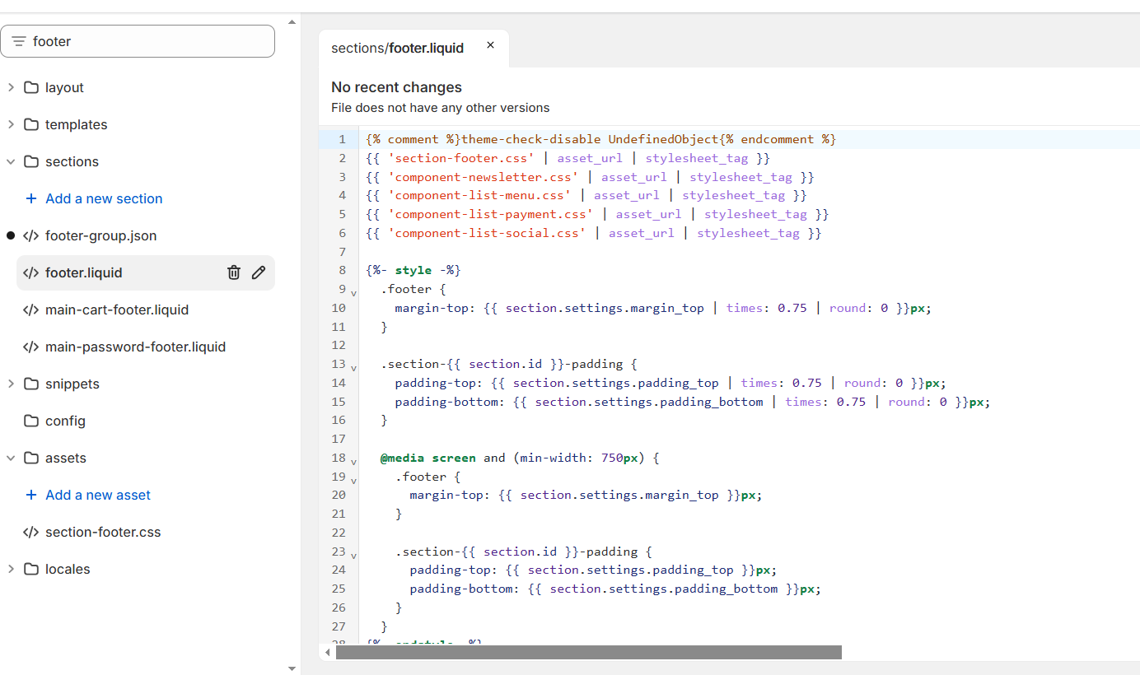Viewport: 1140px width, 675px height.
Task: Click line number 1 in gutter
Action: pyautogui.click(x=342, y=139)
